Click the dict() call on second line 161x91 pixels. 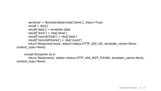coord(44,26)
